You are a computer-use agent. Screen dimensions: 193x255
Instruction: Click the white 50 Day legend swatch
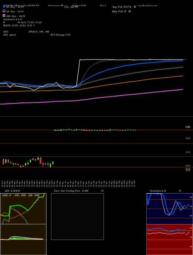4,11
